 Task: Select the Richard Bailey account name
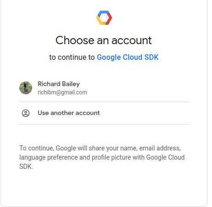click(x=59, y=84)
